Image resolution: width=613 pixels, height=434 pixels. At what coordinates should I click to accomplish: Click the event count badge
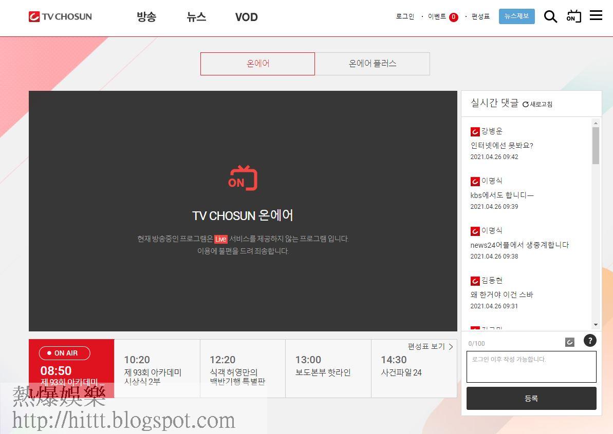click(x=454, y=17)
